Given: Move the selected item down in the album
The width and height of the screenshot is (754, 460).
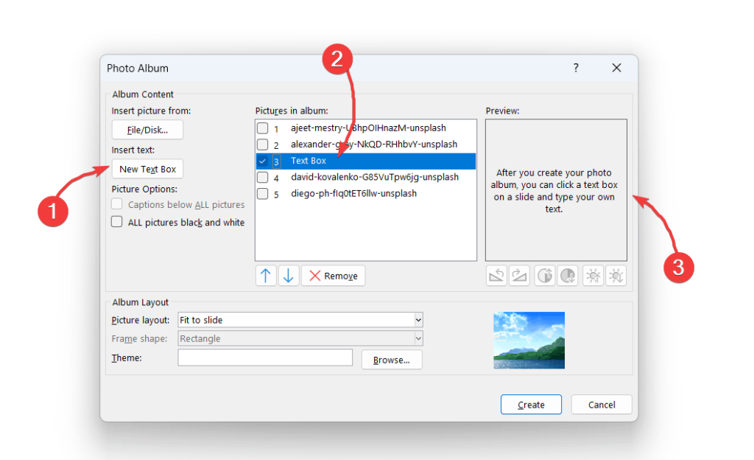Looking at the screenshot, I should (x=289, y=275).
